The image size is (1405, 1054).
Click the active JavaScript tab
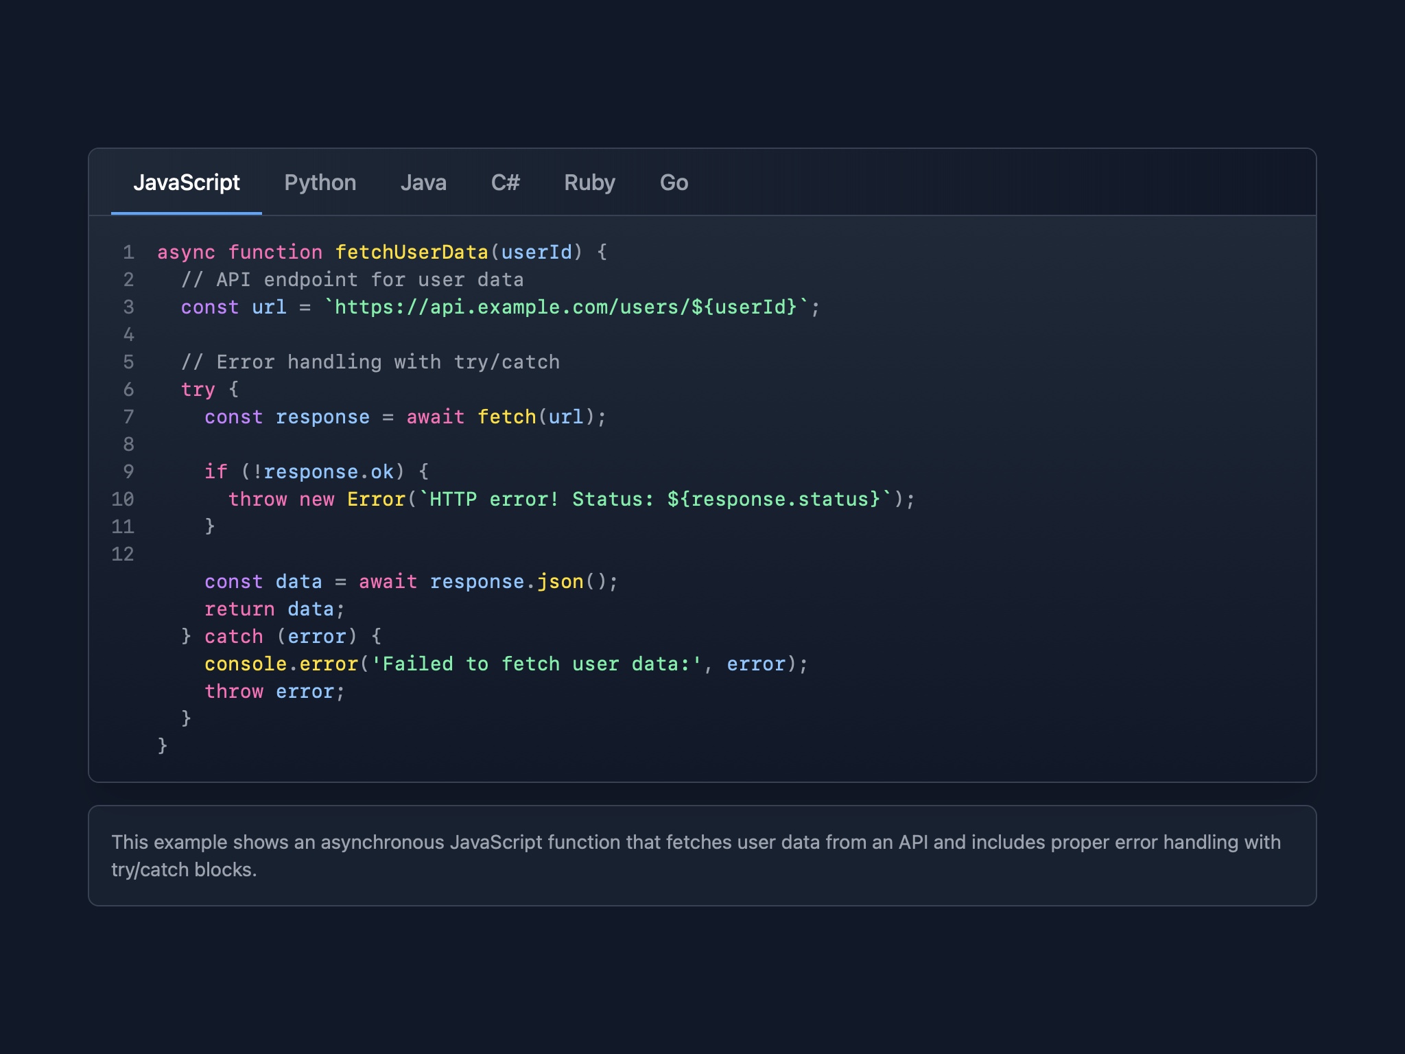tap(187, 183)
